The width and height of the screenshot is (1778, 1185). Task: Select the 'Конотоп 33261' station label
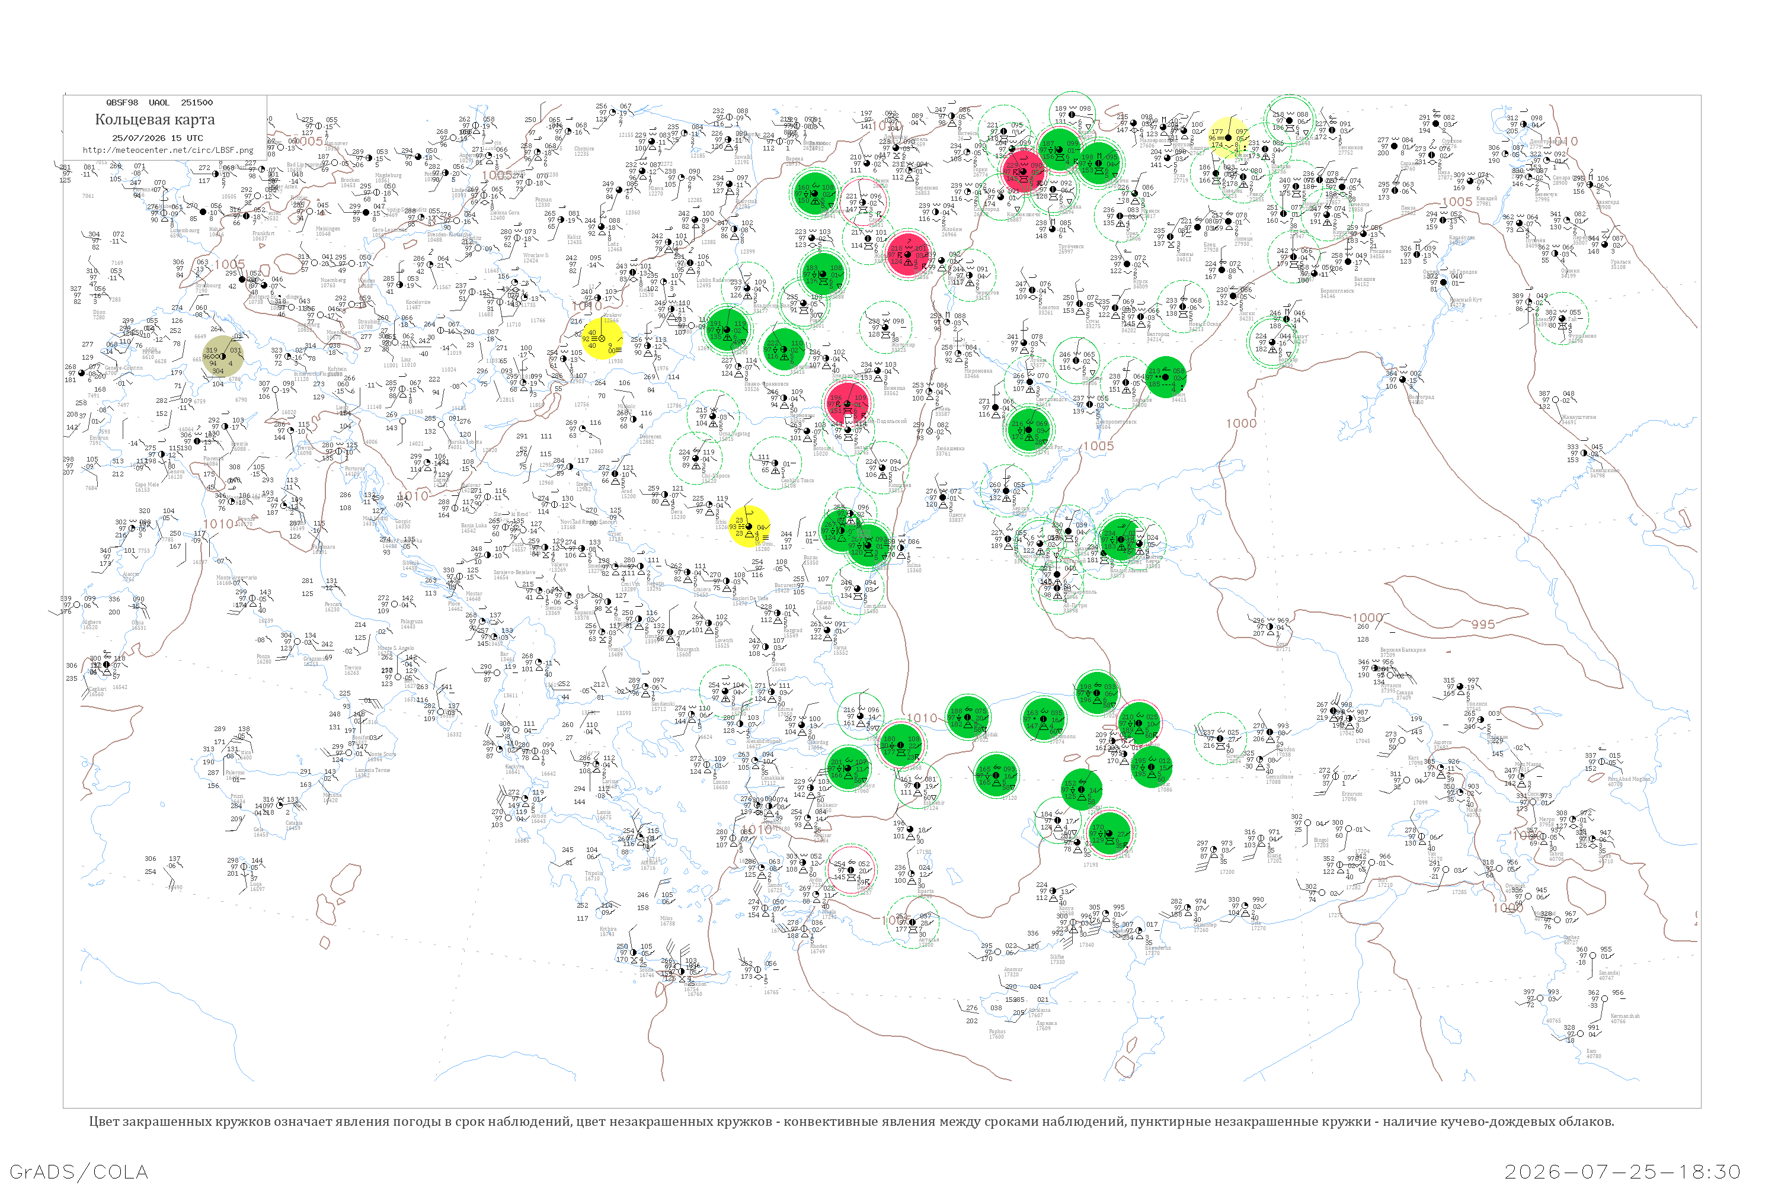click(1048, 310)
